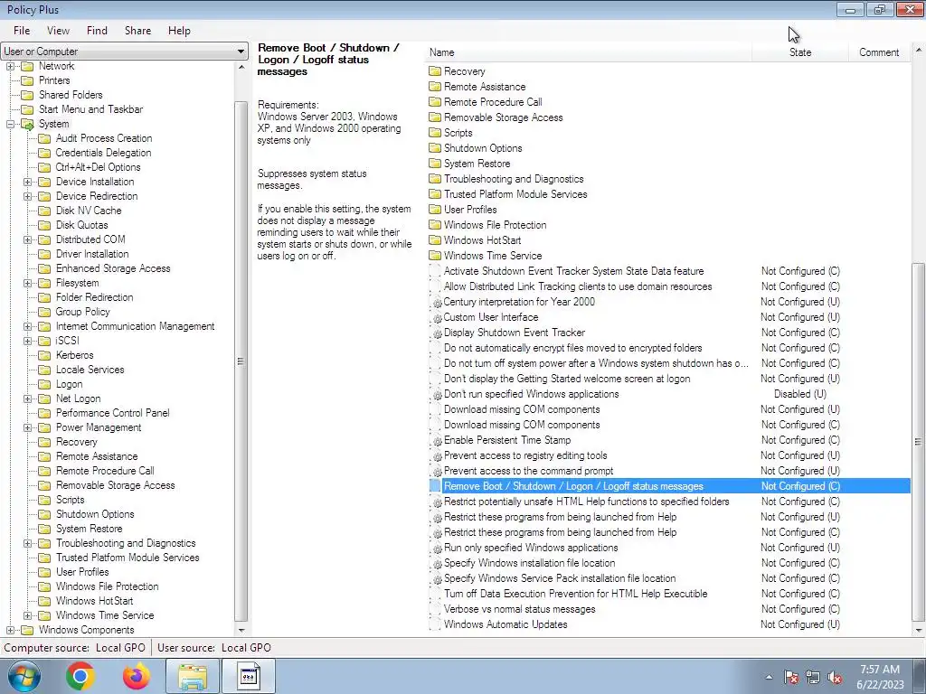Click the Kerberos folder icon in the tree

[44, 355]
